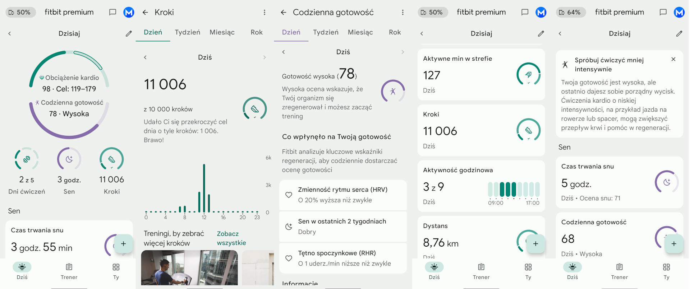Tap the active zone minutes ring icon
This screenshot has width=690, height=289.
point(528,74)
